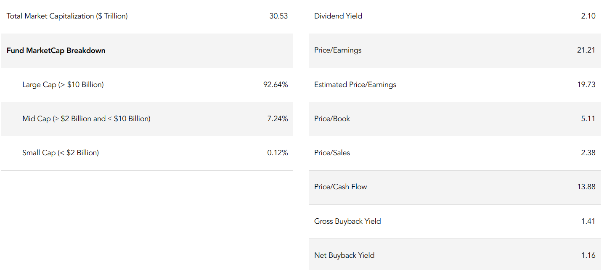The height and width of the screenshot is (270, 607).
Task: Select the 21.21 Price/Earnings value
Action: 586,50
